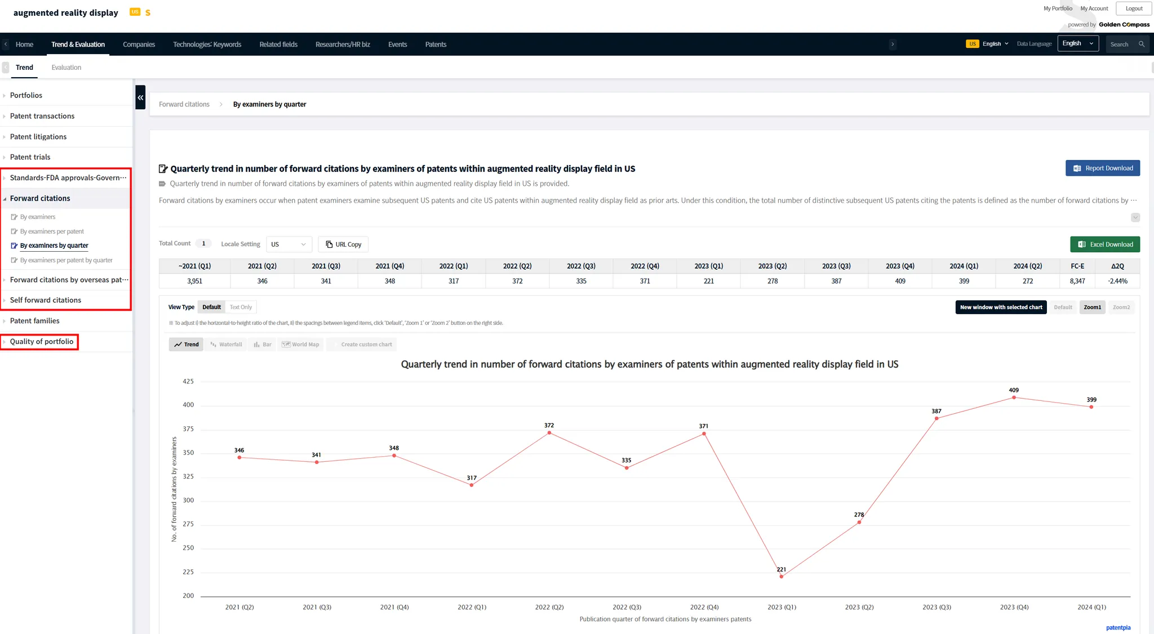The width and height of the screenshot is (1154, 634).
Task: Switch to the Evaluation tab
Action: [66, 68]
